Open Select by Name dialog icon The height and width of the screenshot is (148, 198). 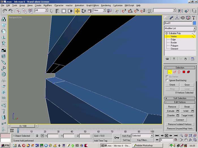[x=57, y=11]
